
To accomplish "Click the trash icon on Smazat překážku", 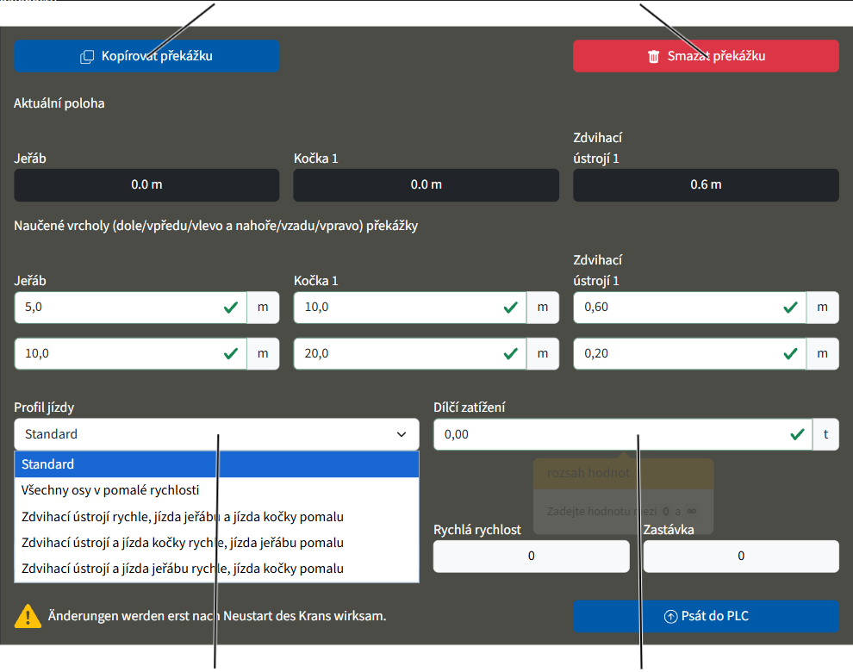I will pyautogui.click(x=654, y=57).
